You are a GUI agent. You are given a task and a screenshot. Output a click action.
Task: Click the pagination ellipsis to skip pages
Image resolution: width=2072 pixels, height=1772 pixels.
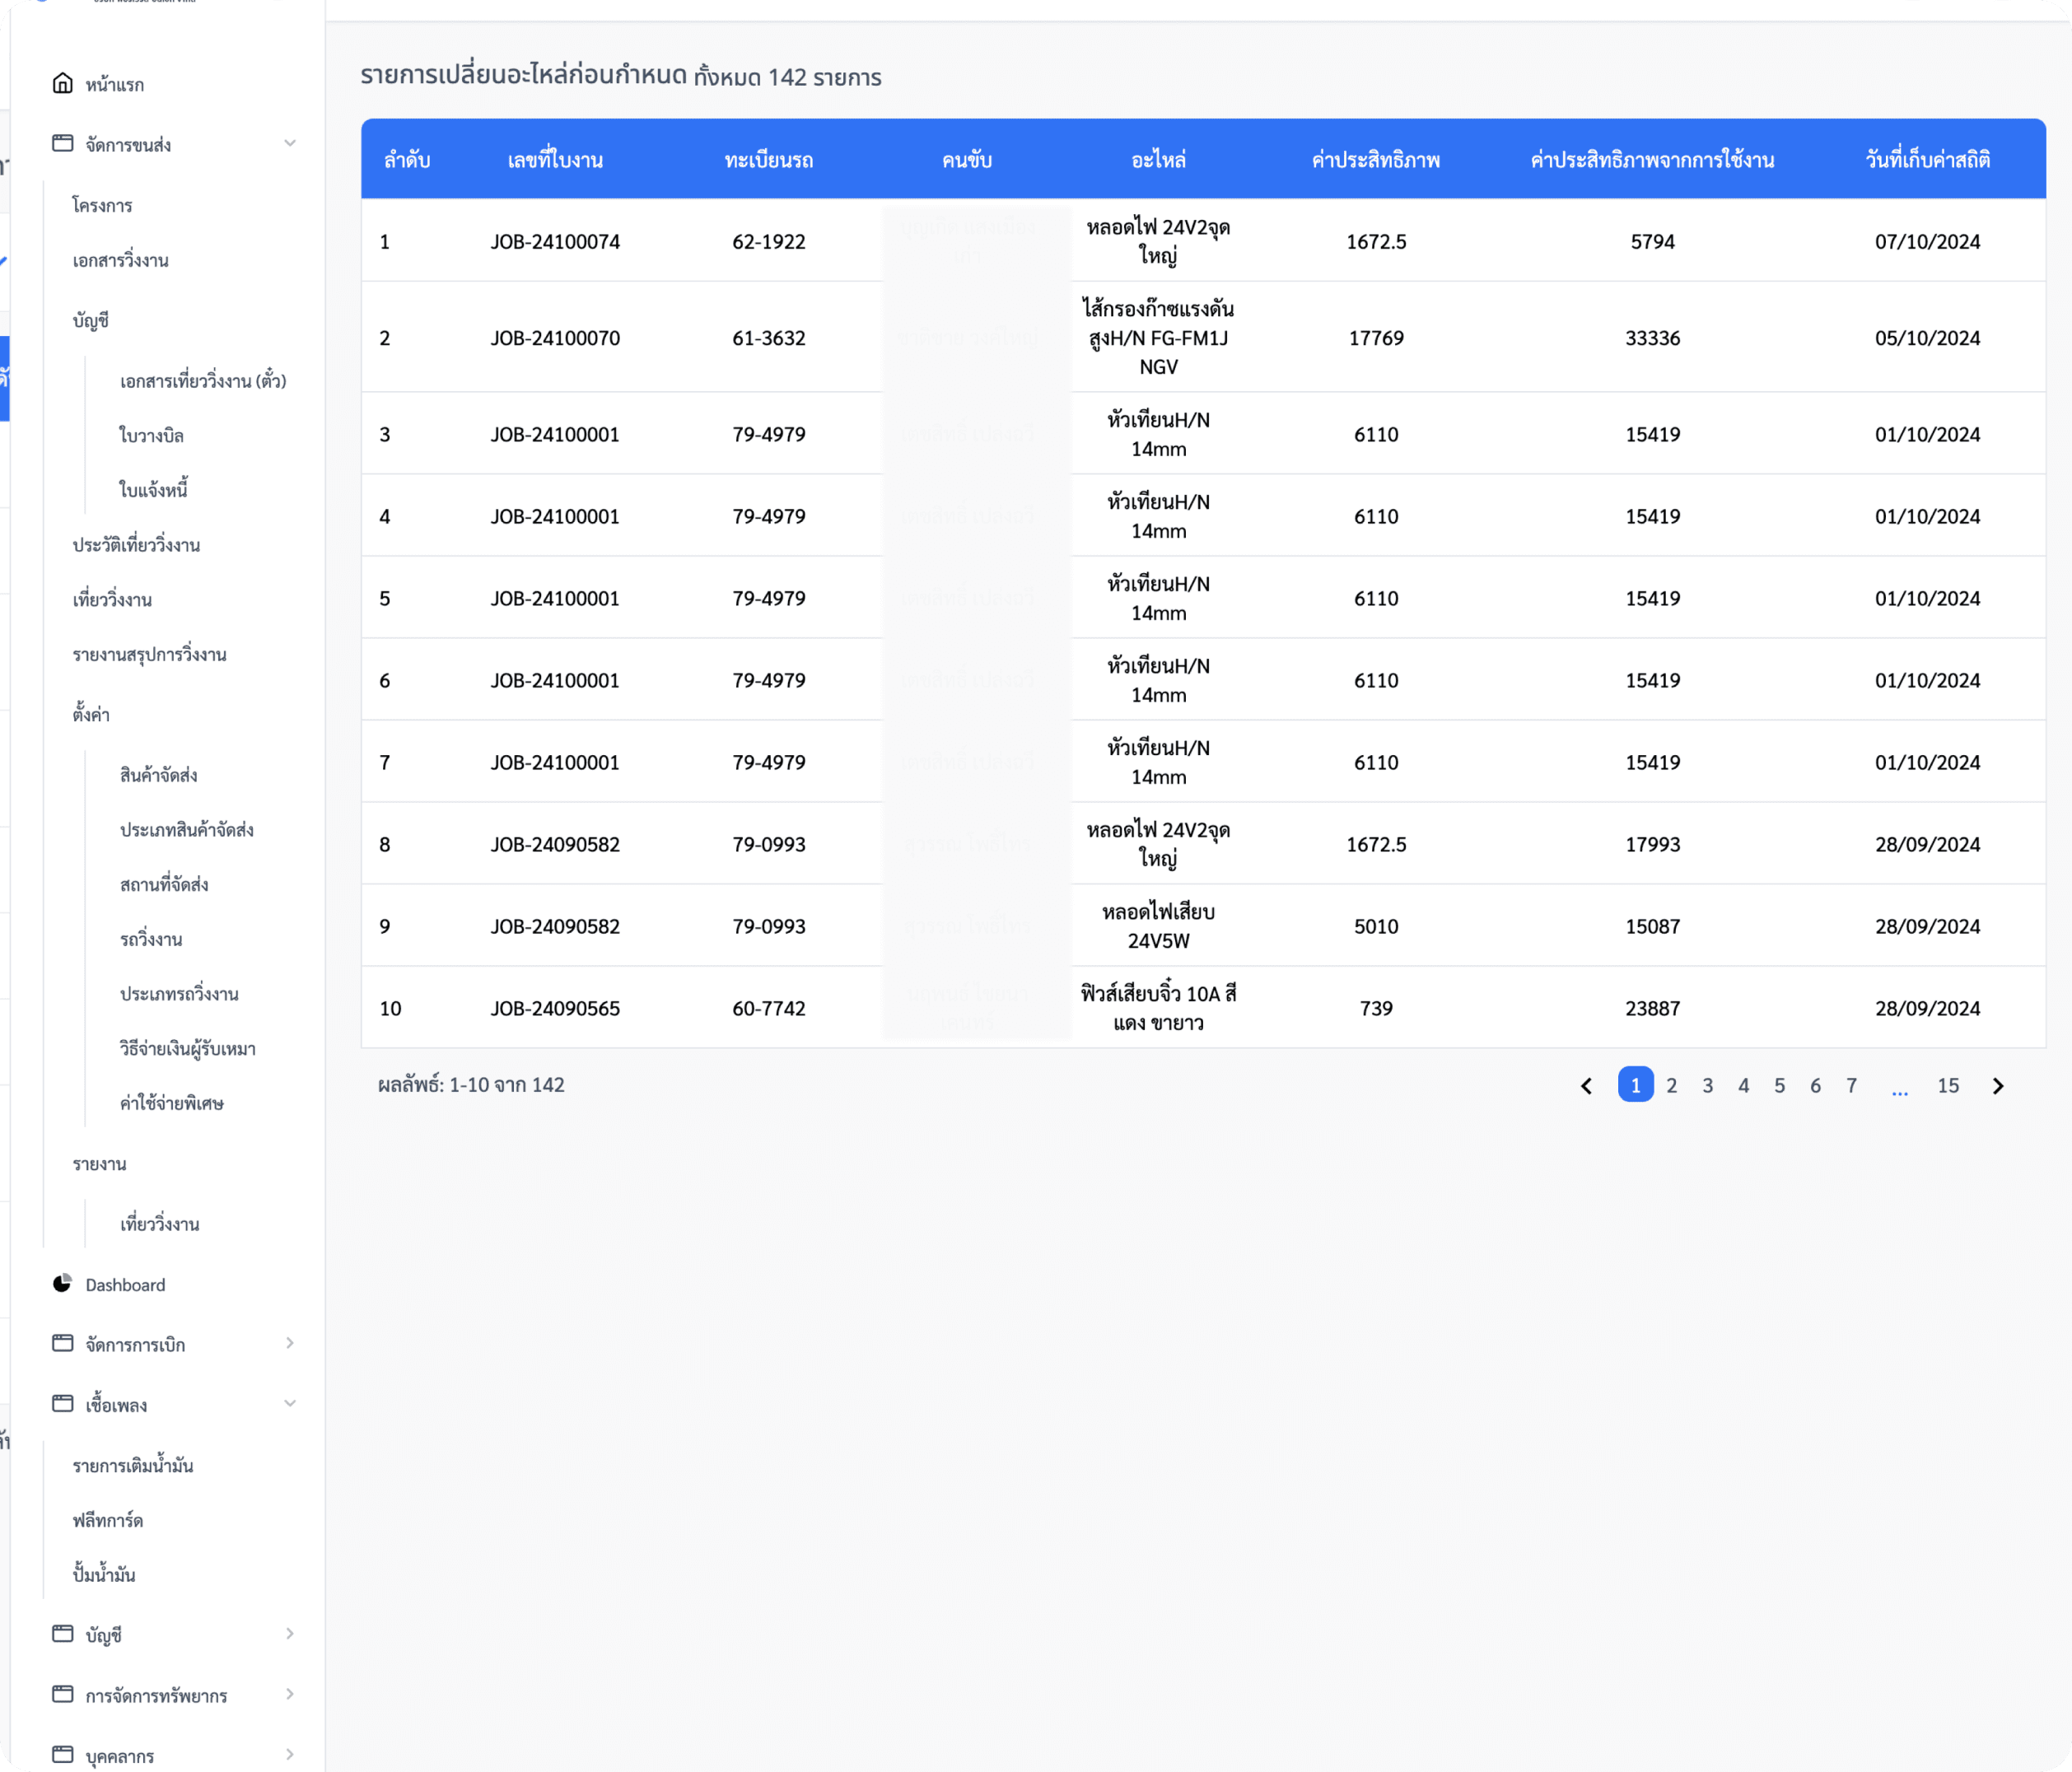[x=1899, y=1089]
